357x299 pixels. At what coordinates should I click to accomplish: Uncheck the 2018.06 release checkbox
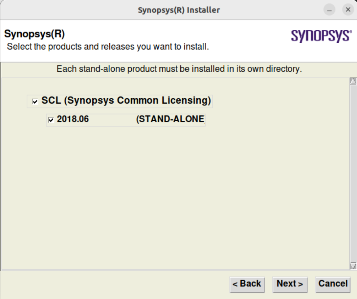pos(51,120)
